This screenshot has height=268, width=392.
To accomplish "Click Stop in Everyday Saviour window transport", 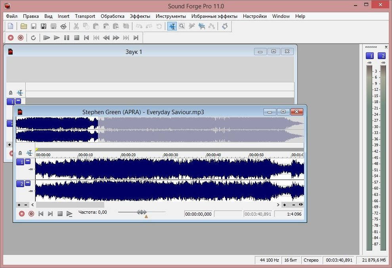I will 60,214.
